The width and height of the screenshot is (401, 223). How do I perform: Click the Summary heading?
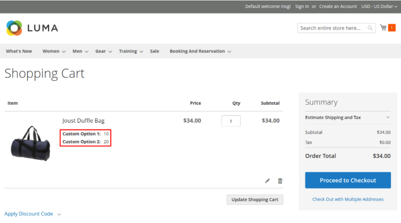tap(321, 102)
